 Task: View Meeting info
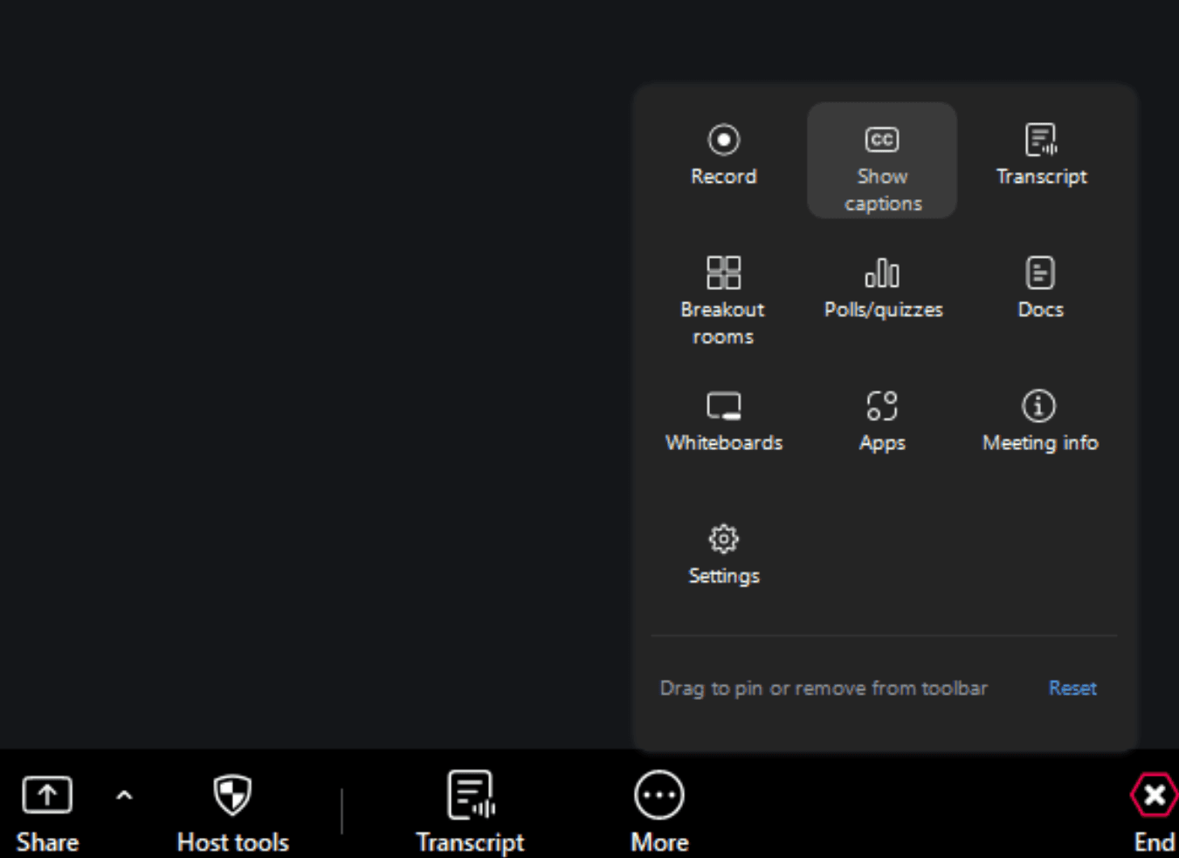coord(1039,419)
